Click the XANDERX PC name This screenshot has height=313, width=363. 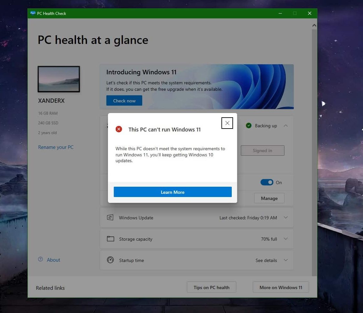pyautogui.click(x=51, y=101)
